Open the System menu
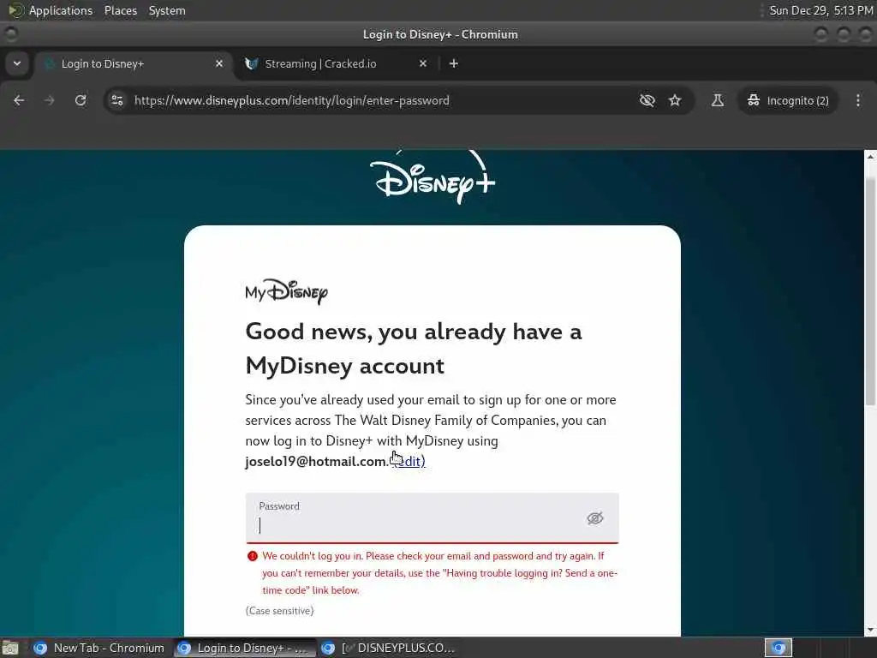 pos(167,10)
